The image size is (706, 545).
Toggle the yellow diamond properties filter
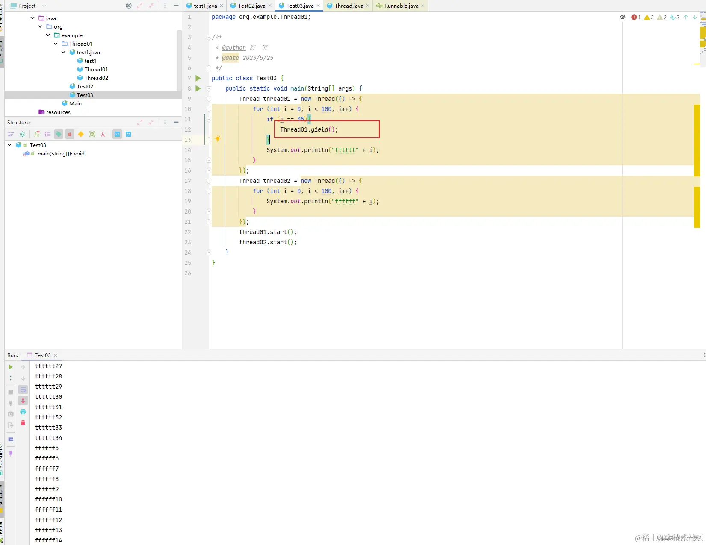click(81, 134)
